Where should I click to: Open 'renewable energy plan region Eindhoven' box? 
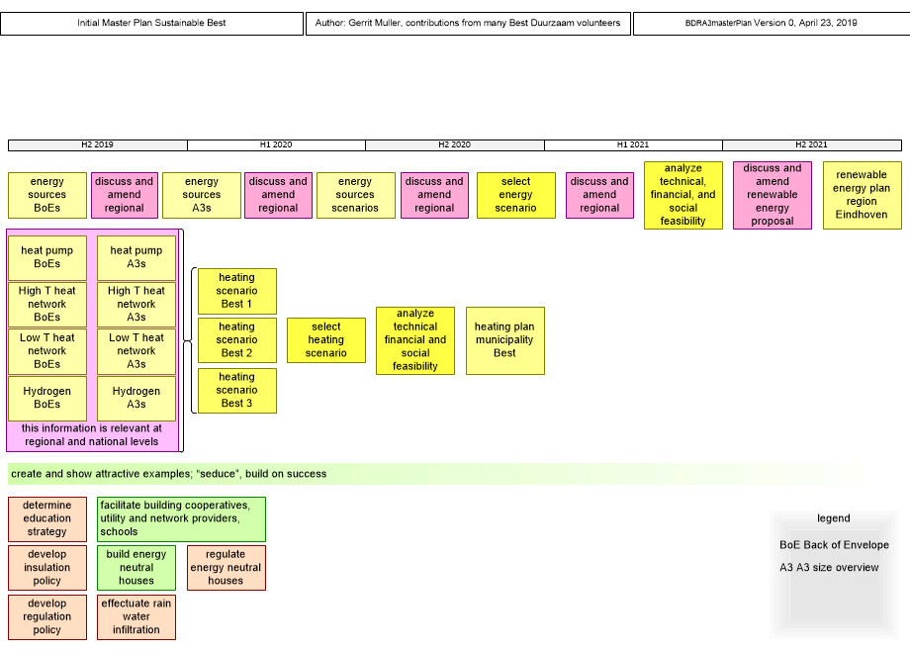click(x=862, y=195)
